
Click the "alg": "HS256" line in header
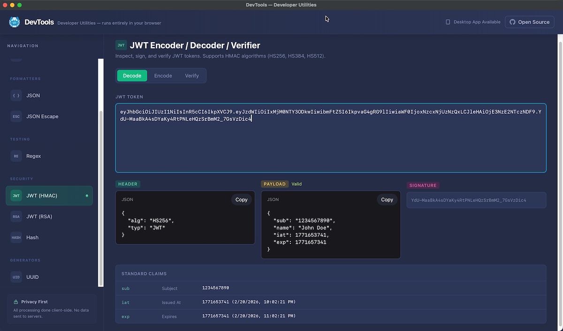[x=151, y=220]
